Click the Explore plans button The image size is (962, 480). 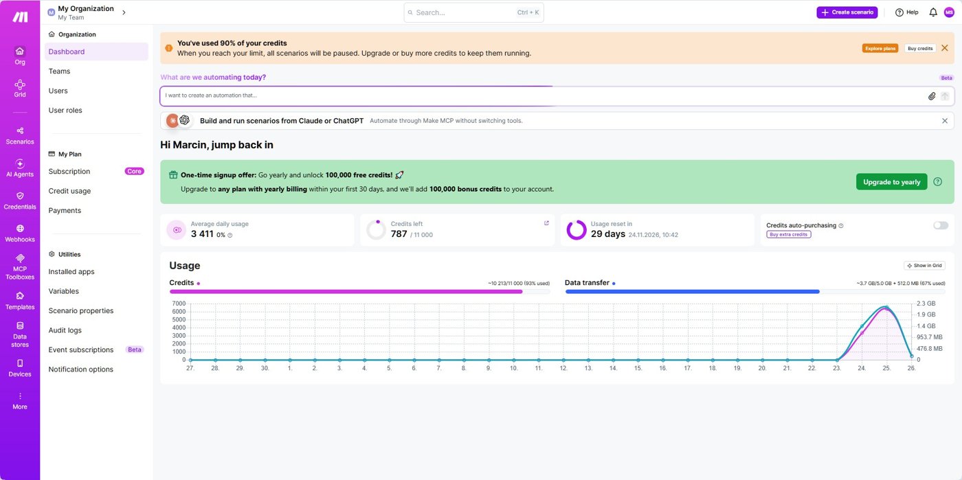click(x=880, y=48)
